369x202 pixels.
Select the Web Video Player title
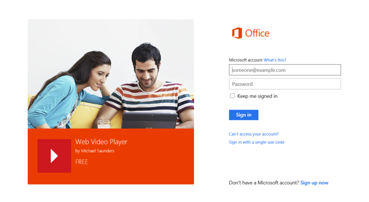click(101, 142)
